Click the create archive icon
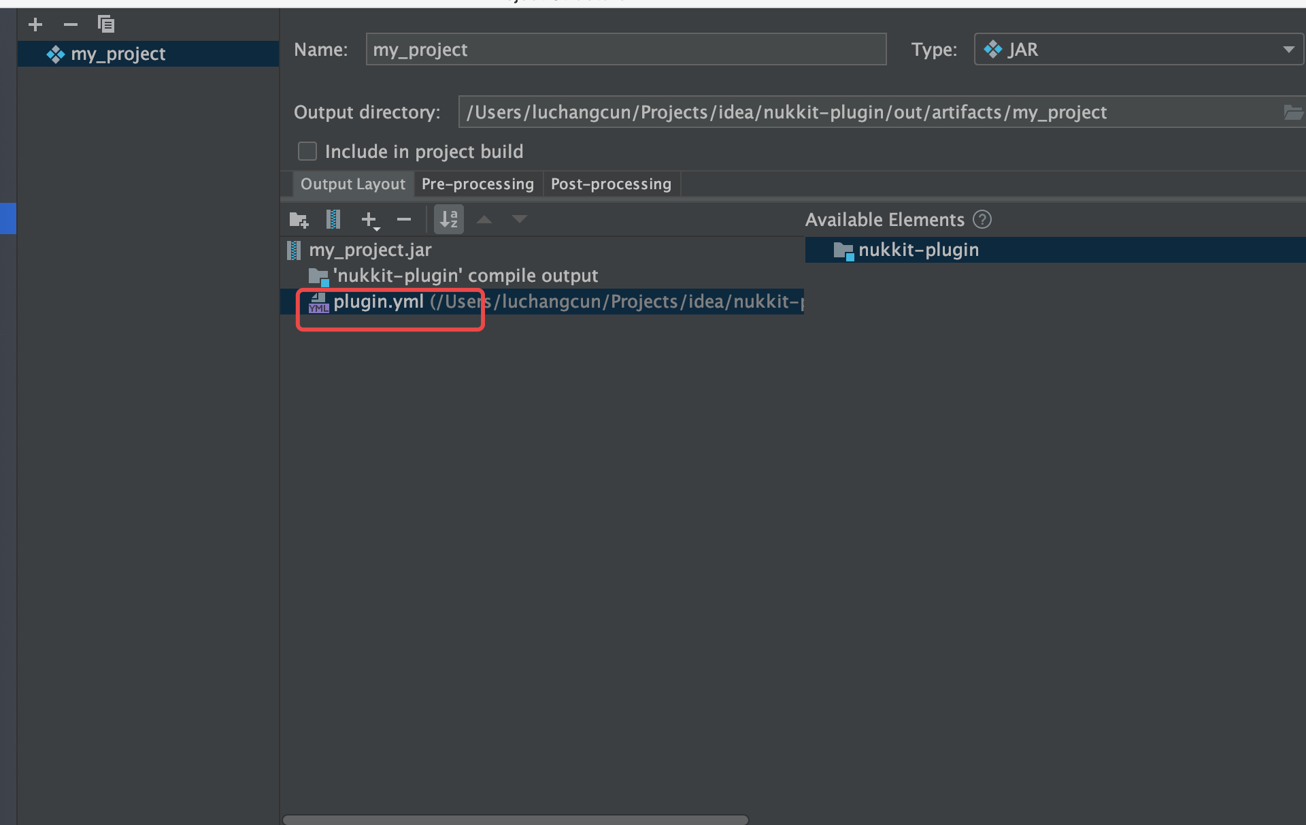 point(333,220)
